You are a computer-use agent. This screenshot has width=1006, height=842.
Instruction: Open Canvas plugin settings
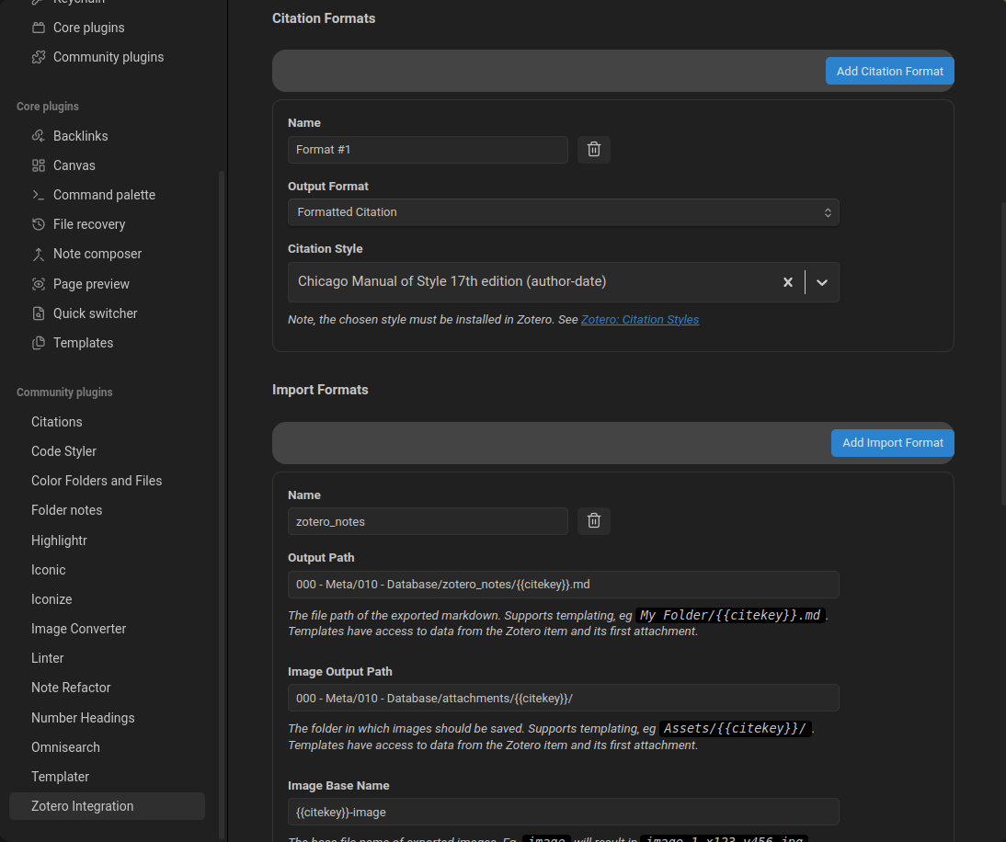74,165
